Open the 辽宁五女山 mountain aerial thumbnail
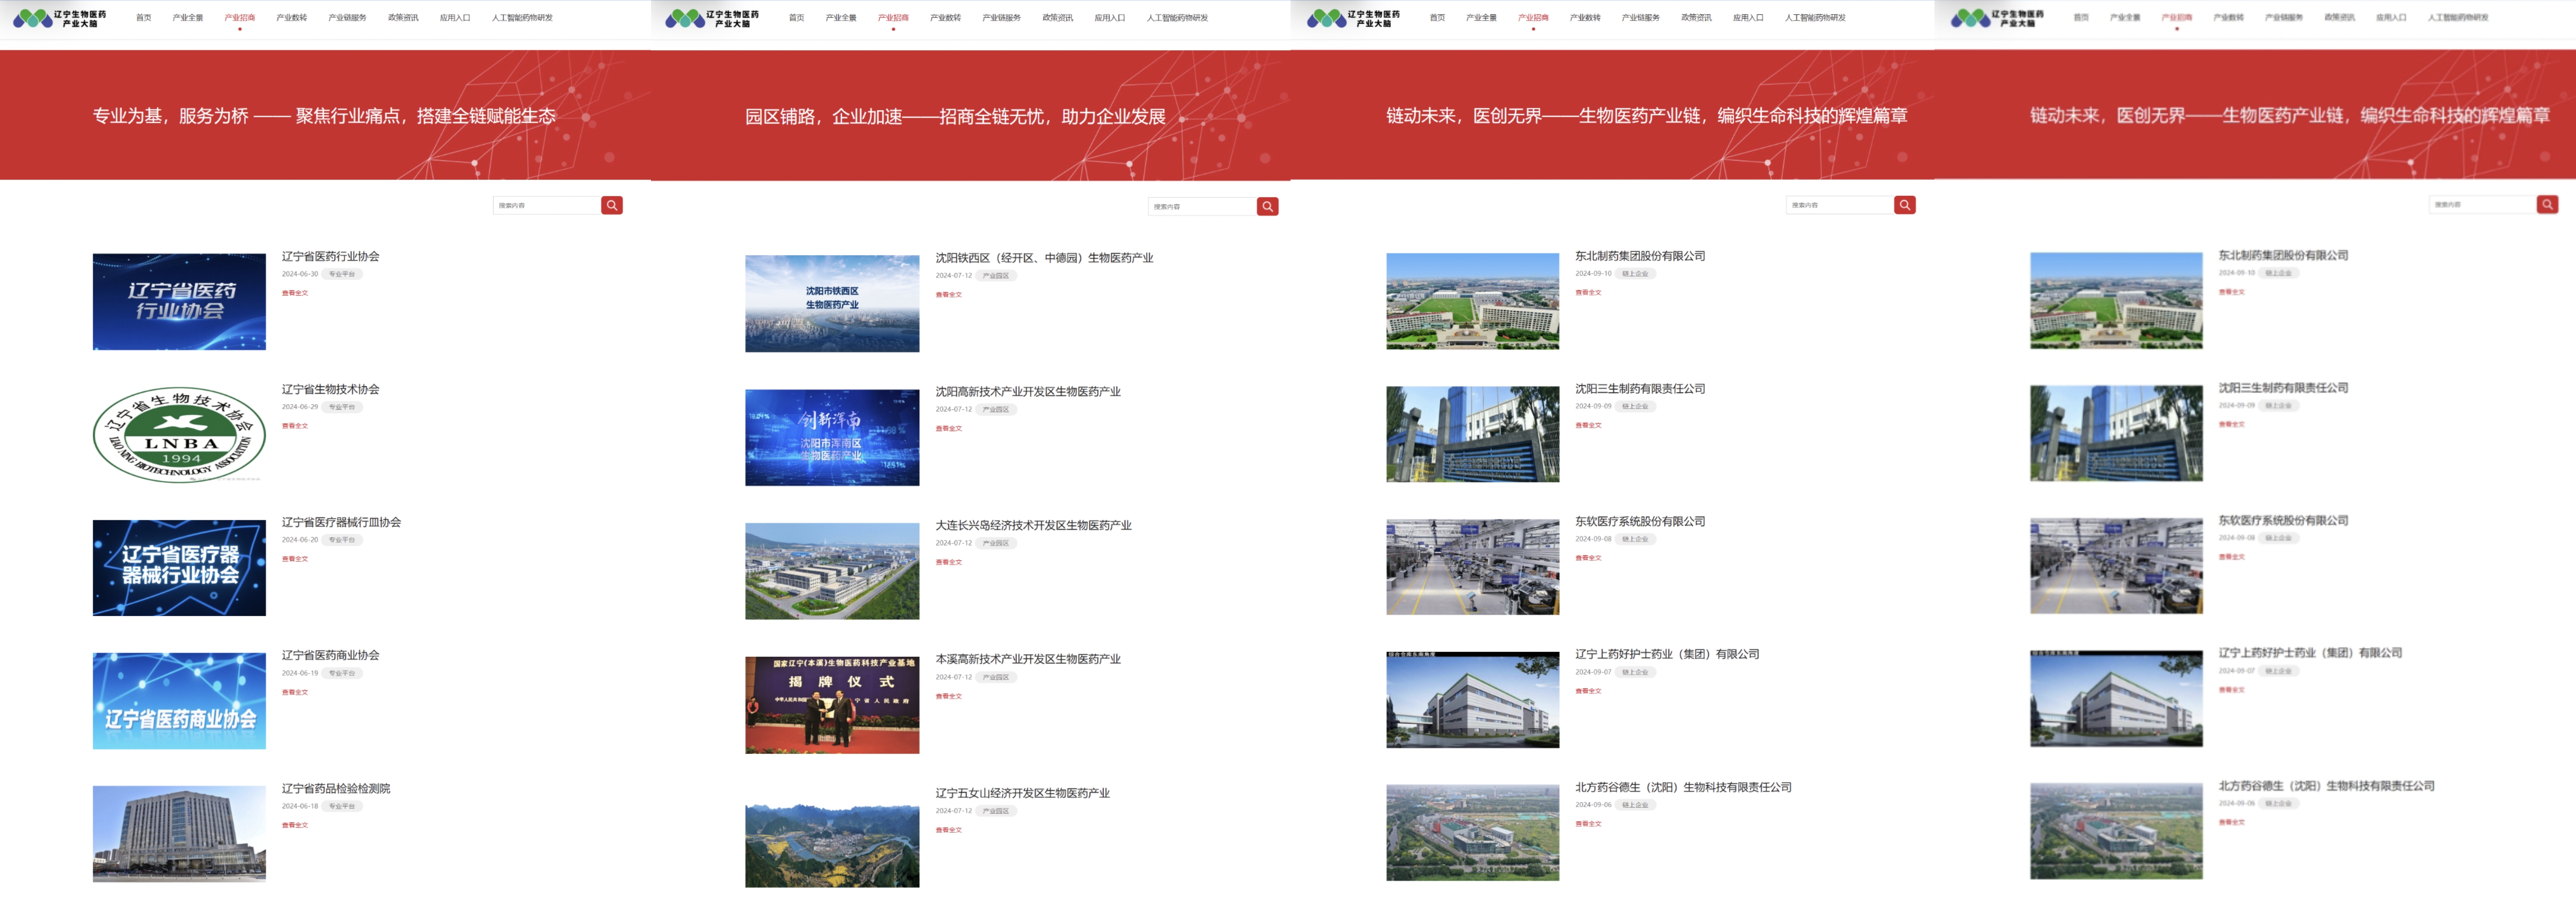This screenshot has width=2576, height=897. coord(832,839)
